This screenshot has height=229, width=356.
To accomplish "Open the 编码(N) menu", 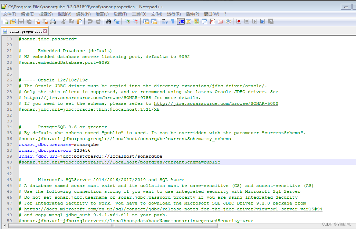I will (x=83, y=14).
